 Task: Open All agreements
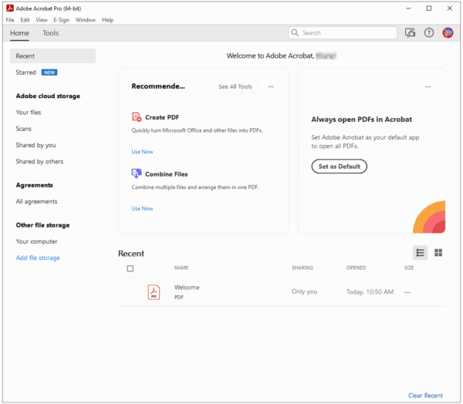coord(36,201)
